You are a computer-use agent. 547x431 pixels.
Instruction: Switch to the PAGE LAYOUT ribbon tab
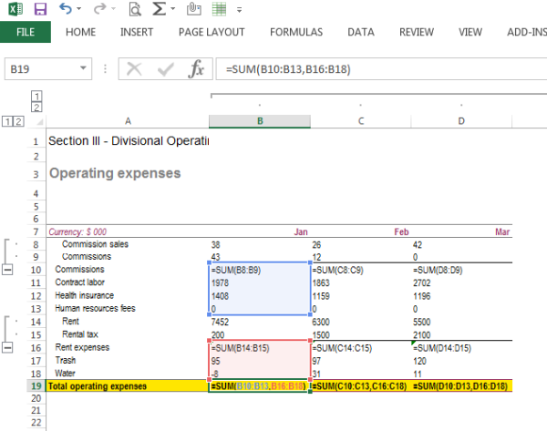(x=212, y=32)
